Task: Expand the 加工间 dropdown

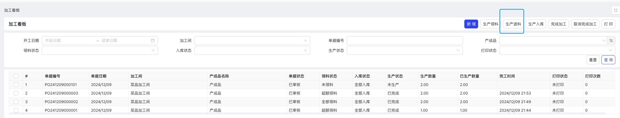Action: (252, 41)
